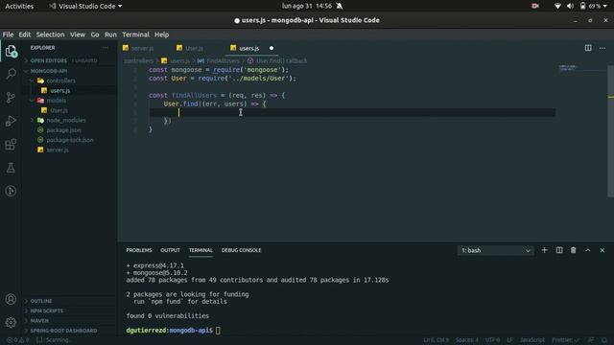Split the editor to the right
Screen dimensions: 614x345
point(588,48)
